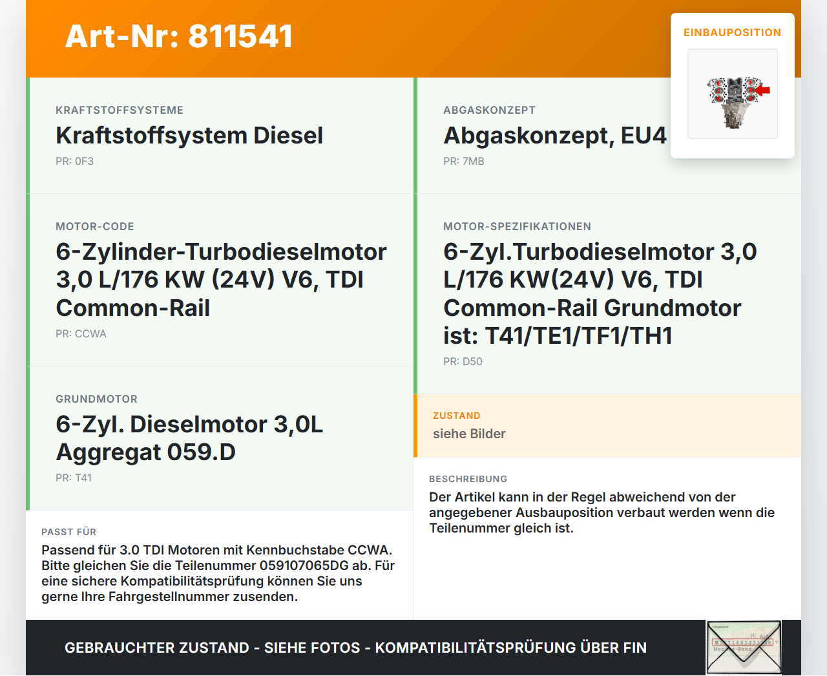
Task: Select 'Kraftstoffsystem Diesel' text
Action: (189, 136)
